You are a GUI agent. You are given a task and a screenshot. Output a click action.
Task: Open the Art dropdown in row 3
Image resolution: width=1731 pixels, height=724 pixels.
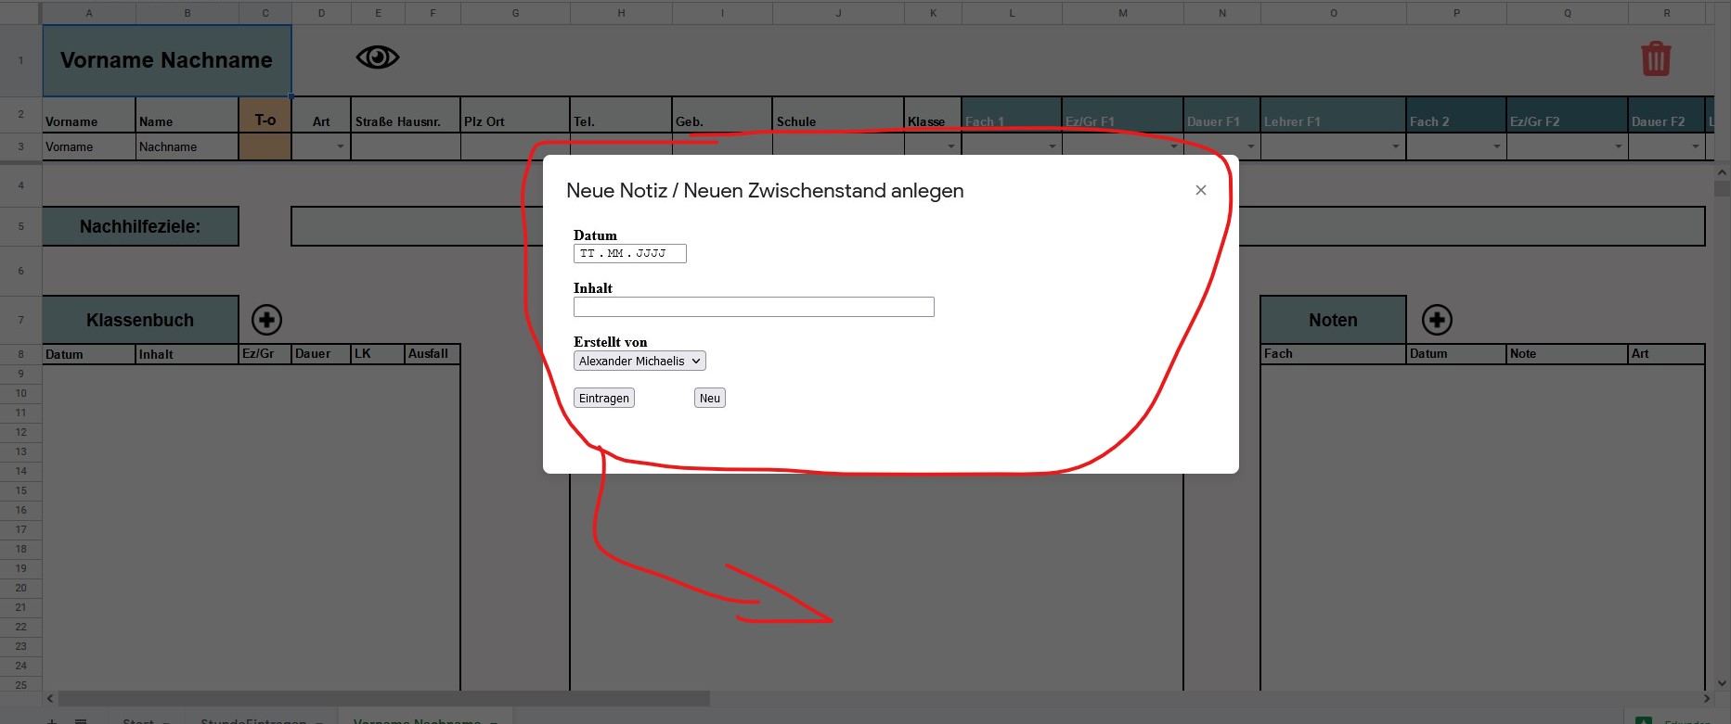(340, 146)
